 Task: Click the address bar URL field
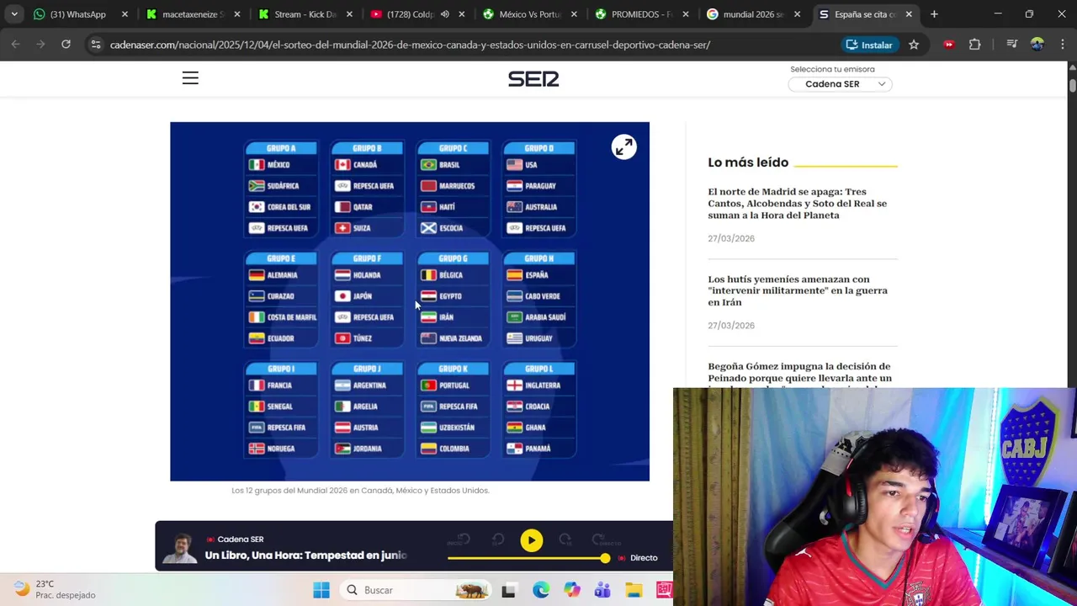[x=410, y=45]
